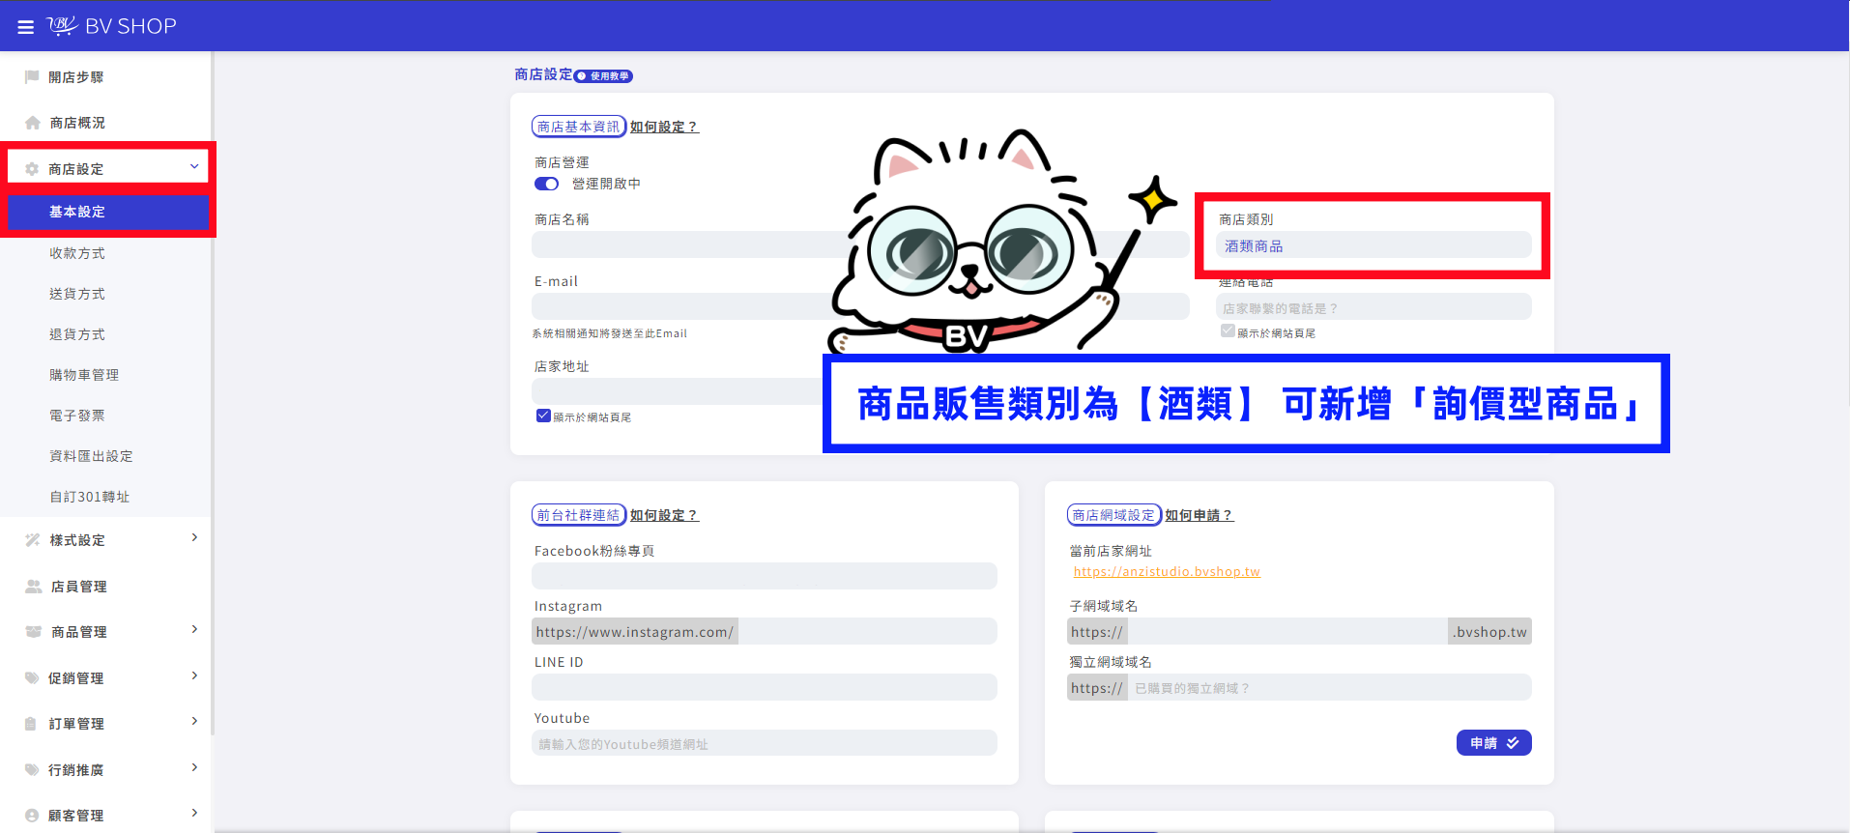The width and height of the screenshot is (1850, 833).
Task: Click the 申請 button
Action: [1493, 742]
